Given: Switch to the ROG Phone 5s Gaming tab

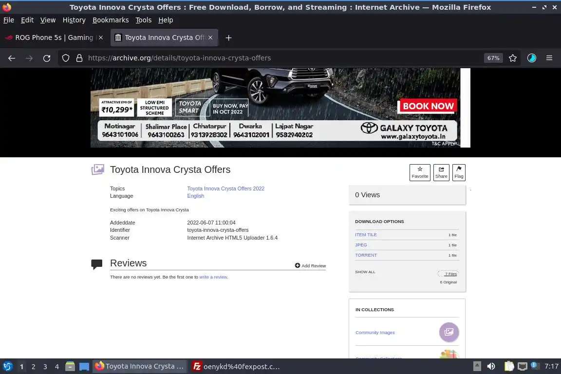Looking at the screenshot, I should 54,37.
